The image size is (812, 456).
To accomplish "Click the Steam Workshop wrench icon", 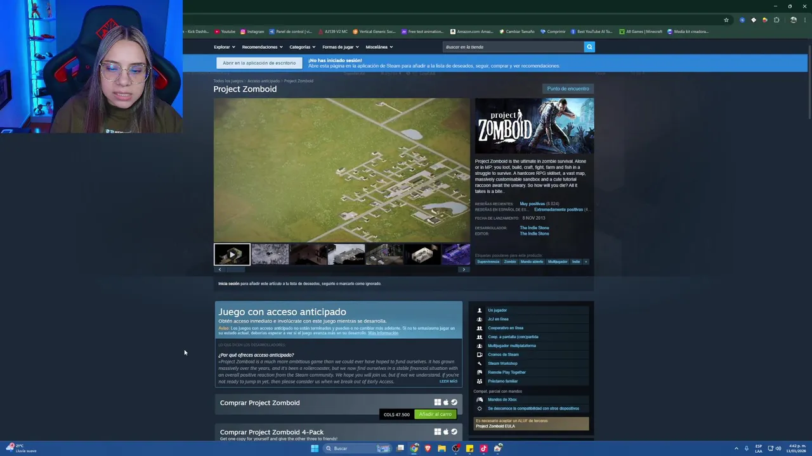I will click(x=480, y=364).
